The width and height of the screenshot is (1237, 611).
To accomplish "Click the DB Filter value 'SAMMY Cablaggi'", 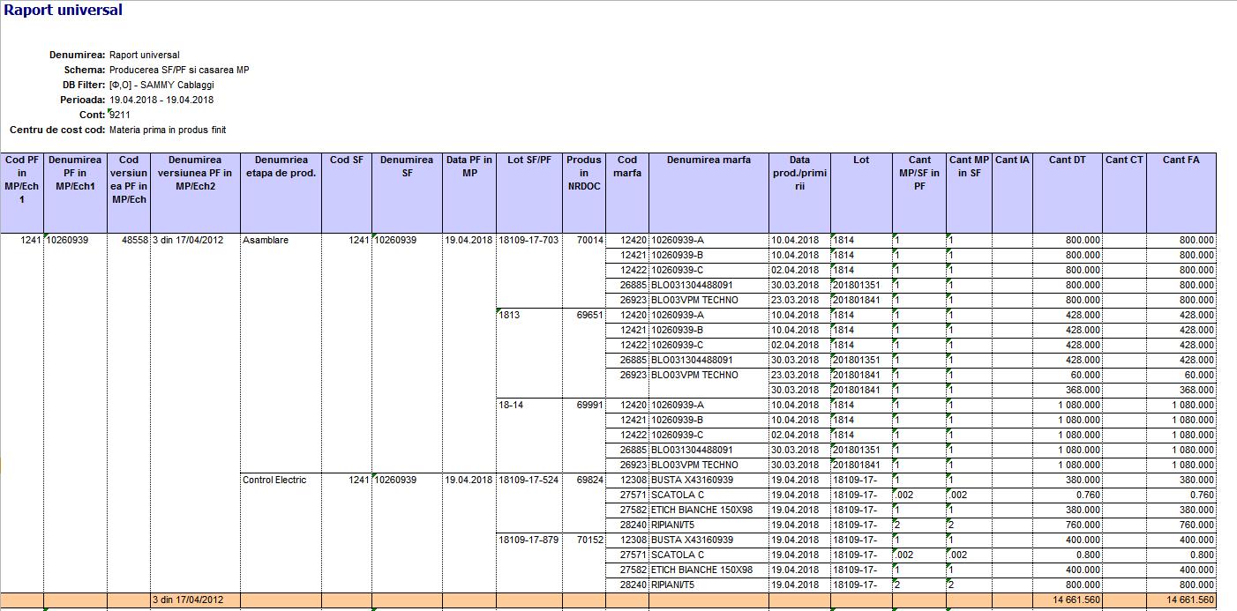I will coord(161,85).
